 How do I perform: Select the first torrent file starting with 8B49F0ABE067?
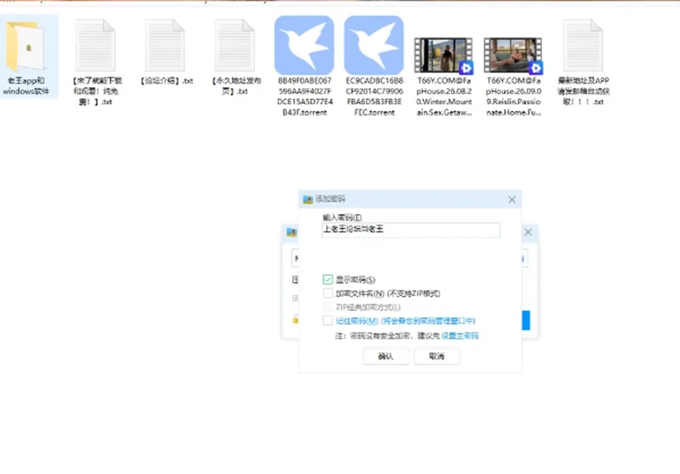pyautogui.click(x=305, y=45)
